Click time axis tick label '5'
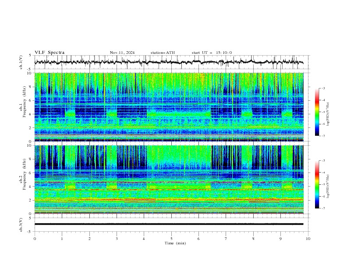347x268 pixels. click(x=171, y=239)
